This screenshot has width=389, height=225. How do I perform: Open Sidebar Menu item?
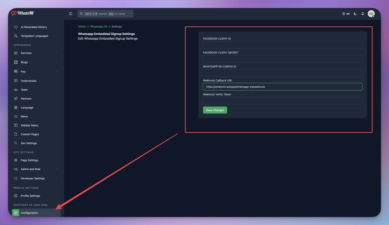(36, 125)
